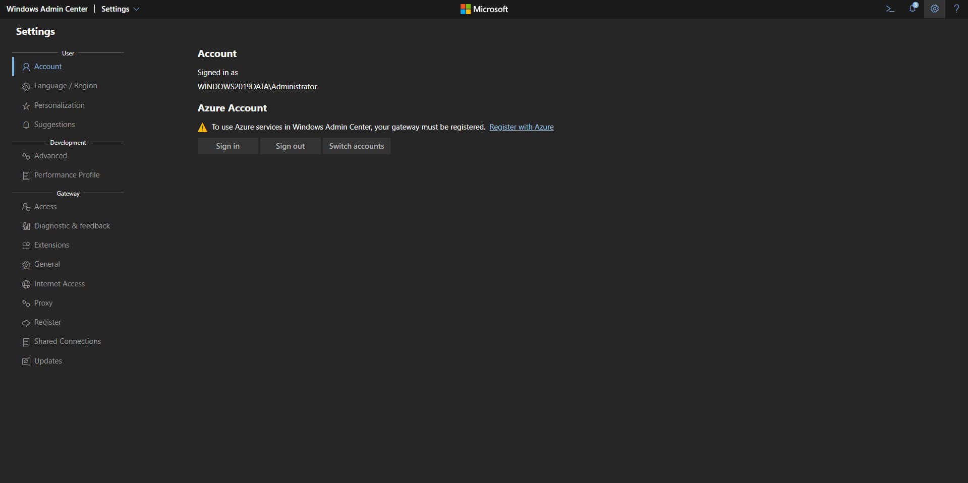Follow the Register with Azure link
The image size is (968, 483).
click(521, 127)
